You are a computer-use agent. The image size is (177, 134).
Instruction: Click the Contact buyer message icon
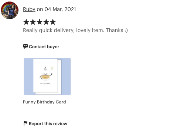(25, 46)
